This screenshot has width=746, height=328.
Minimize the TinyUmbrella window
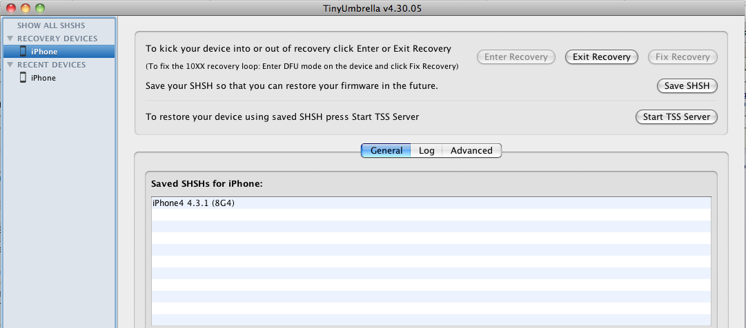point(26,8)
